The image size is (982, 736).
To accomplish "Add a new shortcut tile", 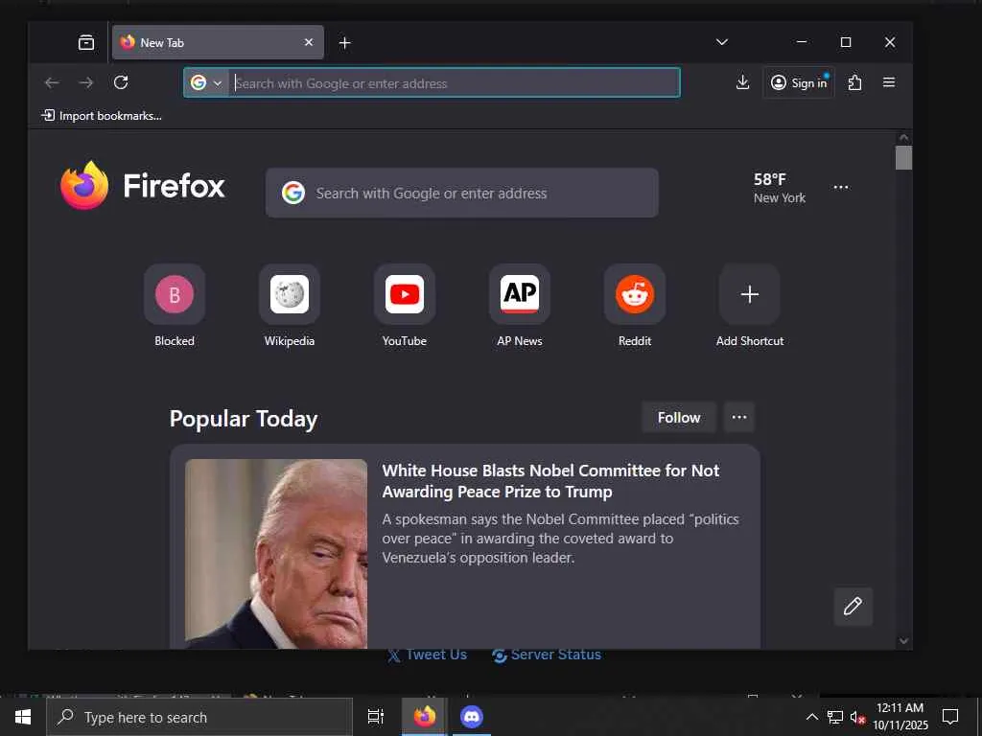I will (x=750, y=306).
